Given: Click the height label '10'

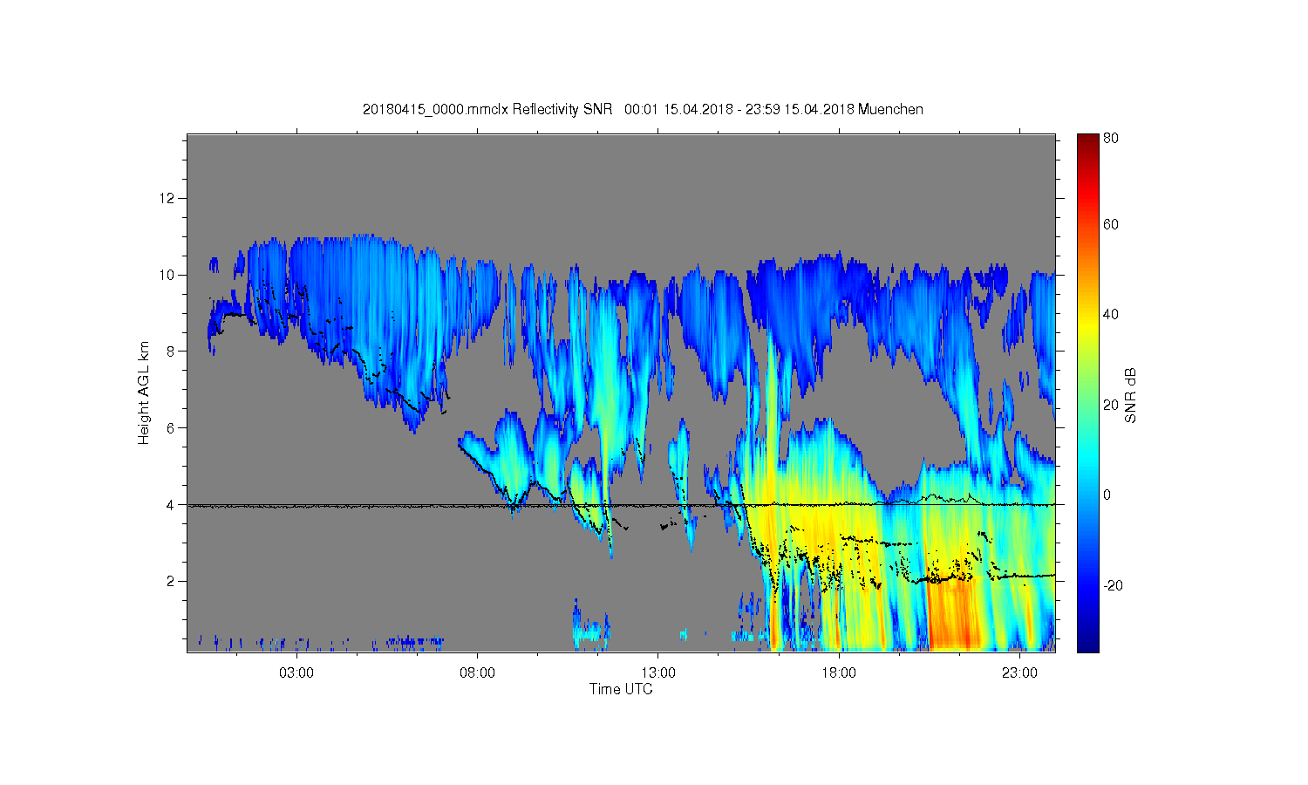Looking at the screenshot, I should click(168, 275).
